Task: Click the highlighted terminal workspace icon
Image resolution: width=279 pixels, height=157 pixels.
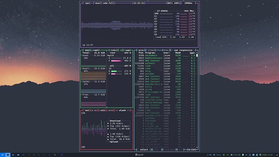Action: pos(8,155)
